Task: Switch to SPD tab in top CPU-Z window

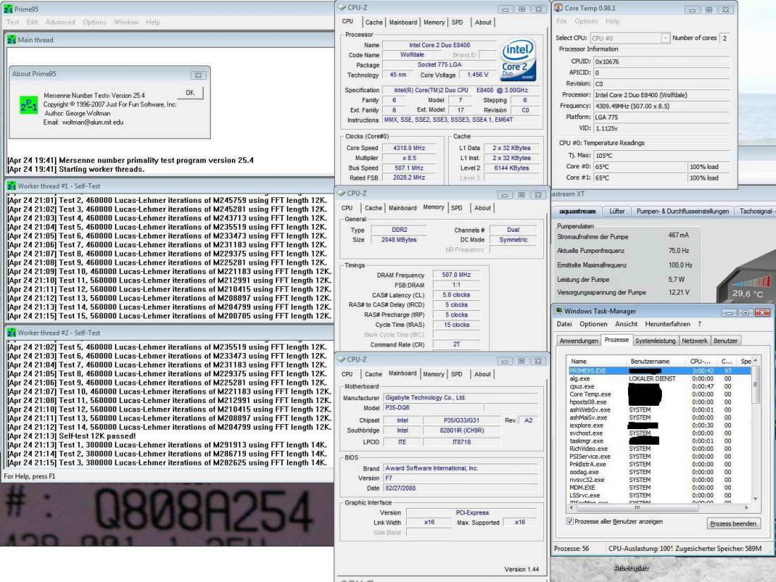Action: click(457, 23)
